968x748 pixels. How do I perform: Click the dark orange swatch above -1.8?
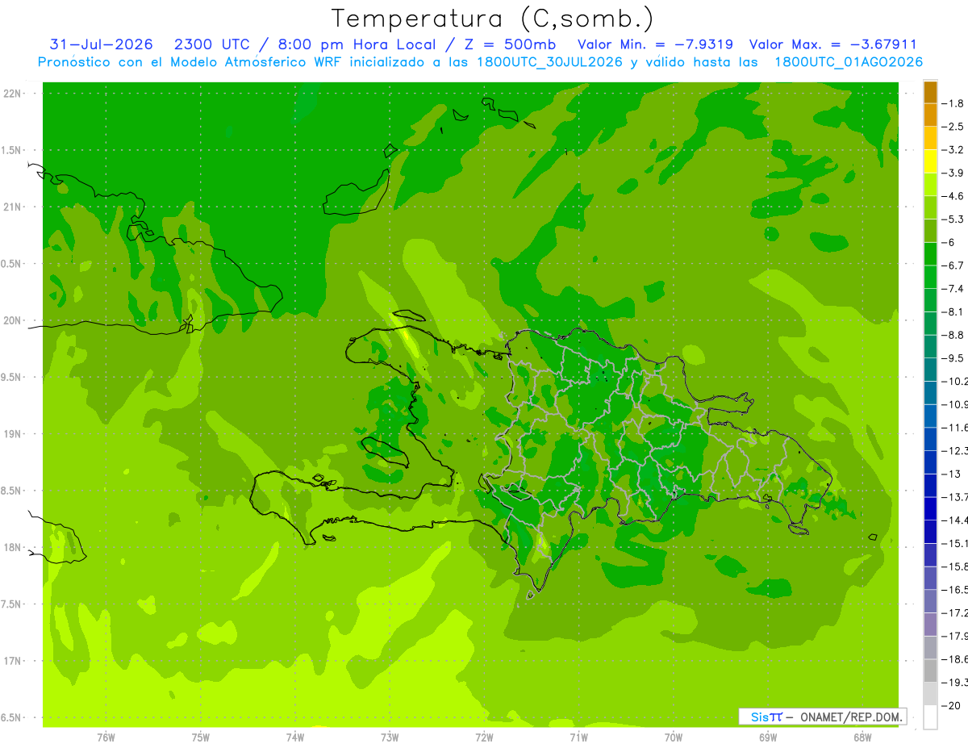(930, 92)
